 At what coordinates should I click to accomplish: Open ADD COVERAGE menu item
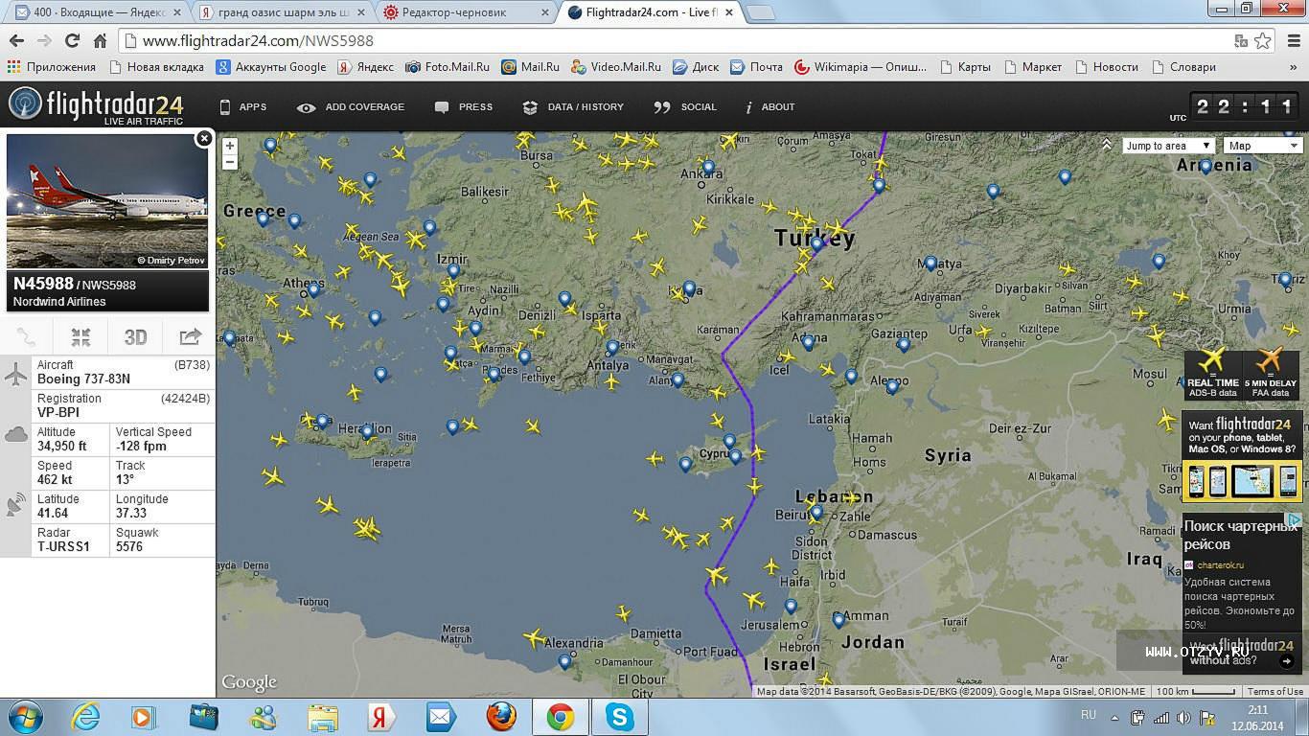click(x=351, y=107)
